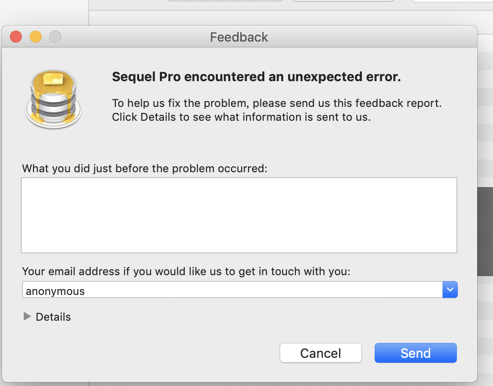Click the grayed-out zoom window button
This screenshot has height=386, width=493.
pyautogui.click(x=55, y=37)
